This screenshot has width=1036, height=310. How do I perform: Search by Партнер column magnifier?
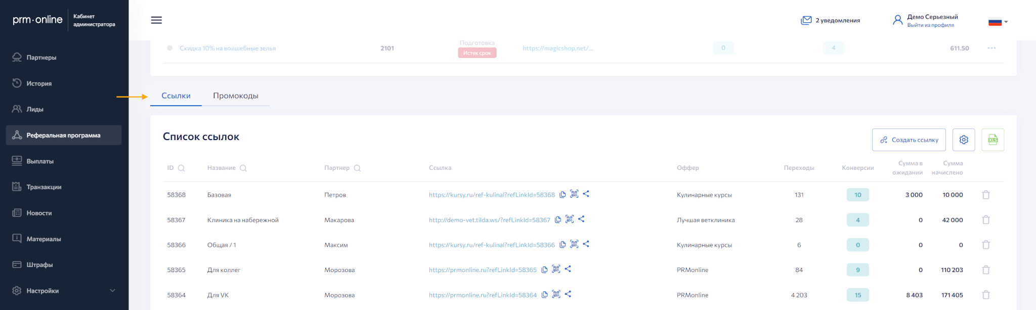click(357, 168)
